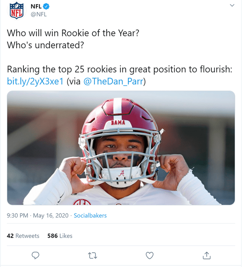Open the bit.ly/2yX3xe1 link
This screenshot has width=244, height=267.
(x=35, y=81)
